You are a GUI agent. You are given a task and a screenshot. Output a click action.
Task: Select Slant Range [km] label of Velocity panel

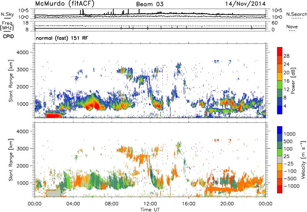[11, 160]
